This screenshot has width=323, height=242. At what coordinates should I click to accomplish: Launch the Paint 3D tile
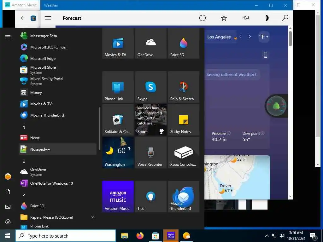click(184, 43)
